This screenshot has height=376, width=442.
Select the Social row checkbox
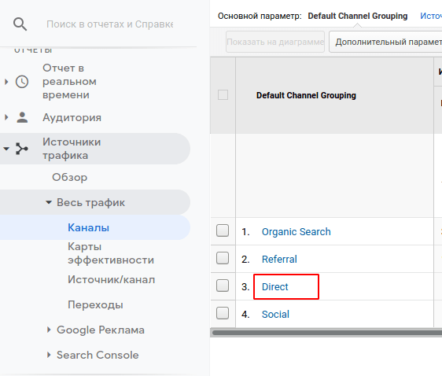pos(223,313)
